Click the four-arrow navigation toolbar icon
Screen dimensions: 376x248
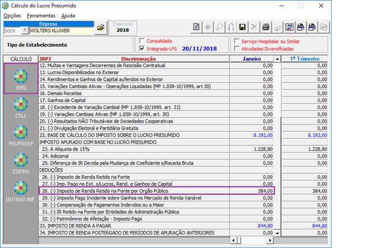tap(208, 27)
